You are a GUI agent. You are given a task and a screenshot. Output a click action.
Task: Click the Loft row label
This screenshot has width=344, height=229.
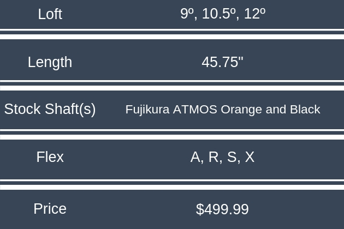coord(50,14)
